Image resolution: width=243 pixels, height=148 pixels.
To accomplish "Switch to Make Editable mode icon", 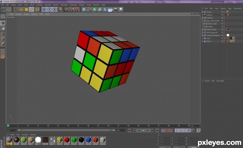I will click(x=3, y=16).
